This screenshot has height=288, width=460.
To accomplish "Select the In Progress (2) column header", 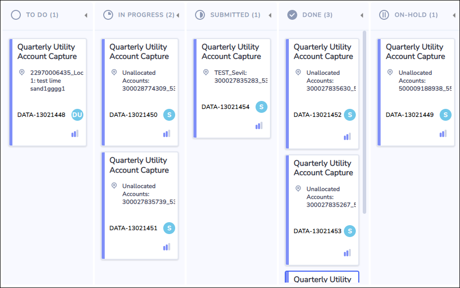I will pos(146,15).
